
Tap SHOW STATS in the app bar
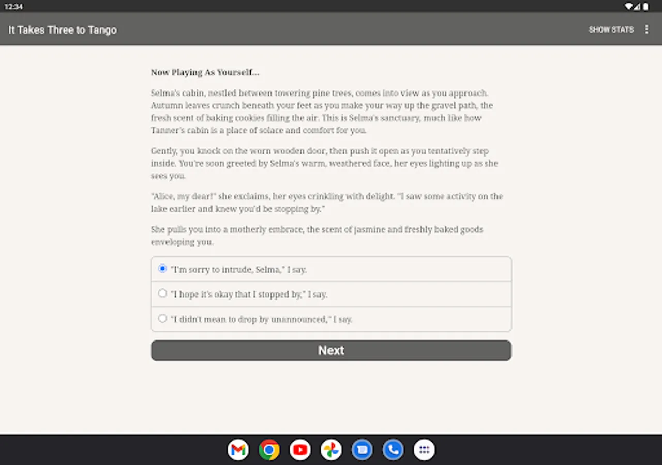611,29
